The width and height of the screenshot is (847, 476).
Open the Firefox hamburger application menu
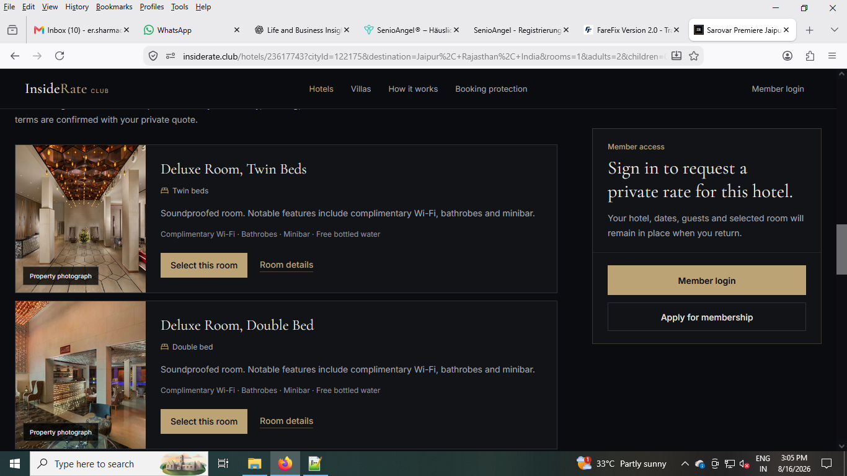(x=832, y=56)
